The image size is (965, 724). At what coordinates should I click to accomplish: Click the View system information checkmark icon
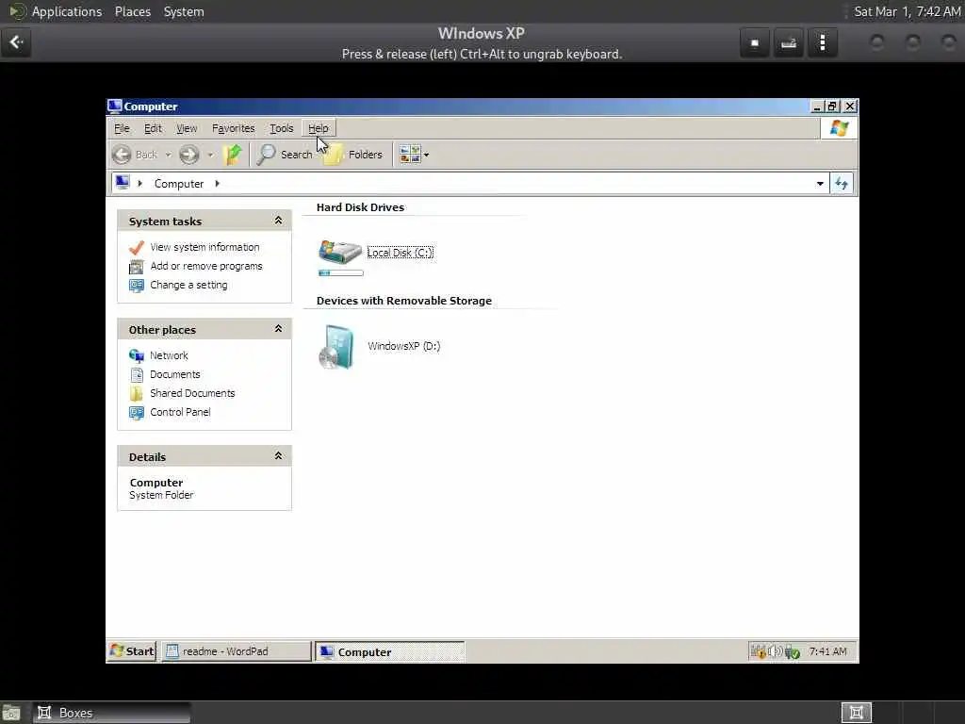click(x=136, y=248)
